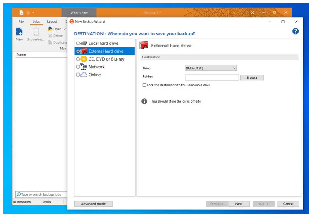Click the search magnifier icon in backup jobs box
This screenshot has width=313, height=217.
point(19,194)
